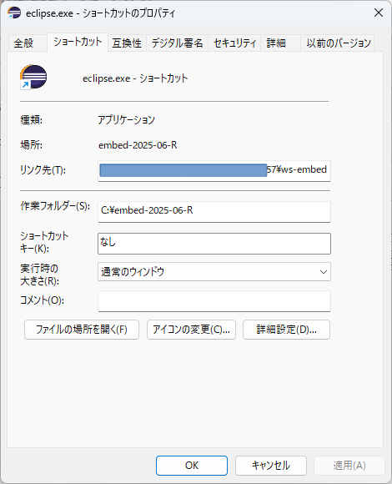Click the 作業フォルダー input field
This screenshot has width=392, height=484.
click(214, 211)
